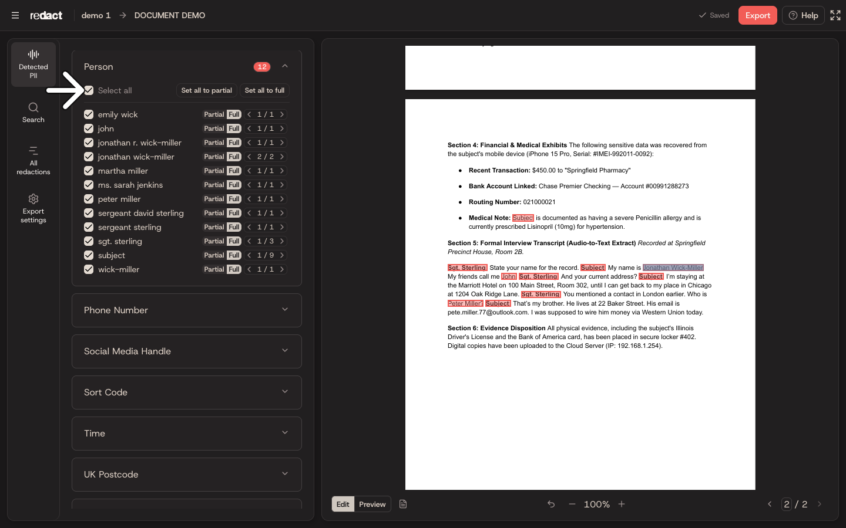Next occurrence of jonathan wick-miller
This screenshot has width=846, height=528.
tap(282, 157)
